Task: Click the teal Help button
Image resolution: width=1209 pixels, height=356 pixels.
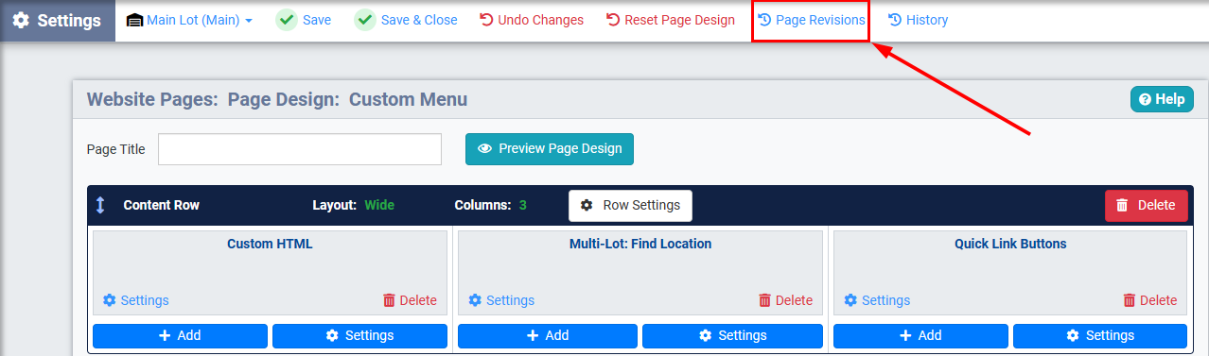Action: pos(1162,99)
